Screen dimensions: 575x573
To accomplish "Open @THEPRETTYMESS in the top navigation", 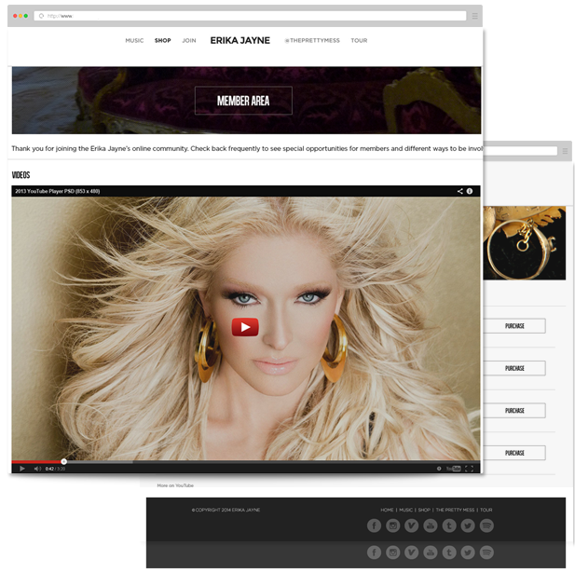I will (312, 40).
